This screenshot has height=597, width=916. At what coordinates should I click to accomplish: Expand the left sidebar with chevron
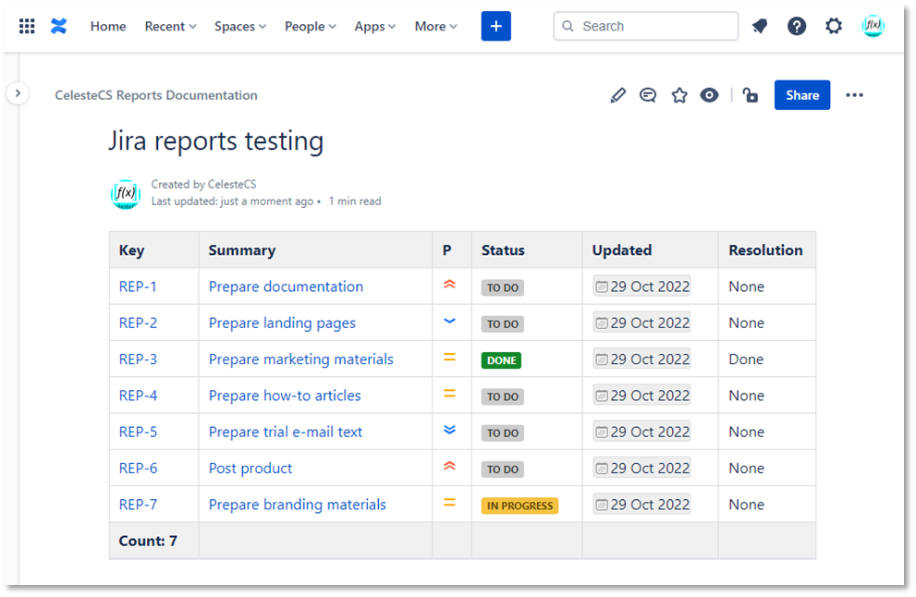18,93
